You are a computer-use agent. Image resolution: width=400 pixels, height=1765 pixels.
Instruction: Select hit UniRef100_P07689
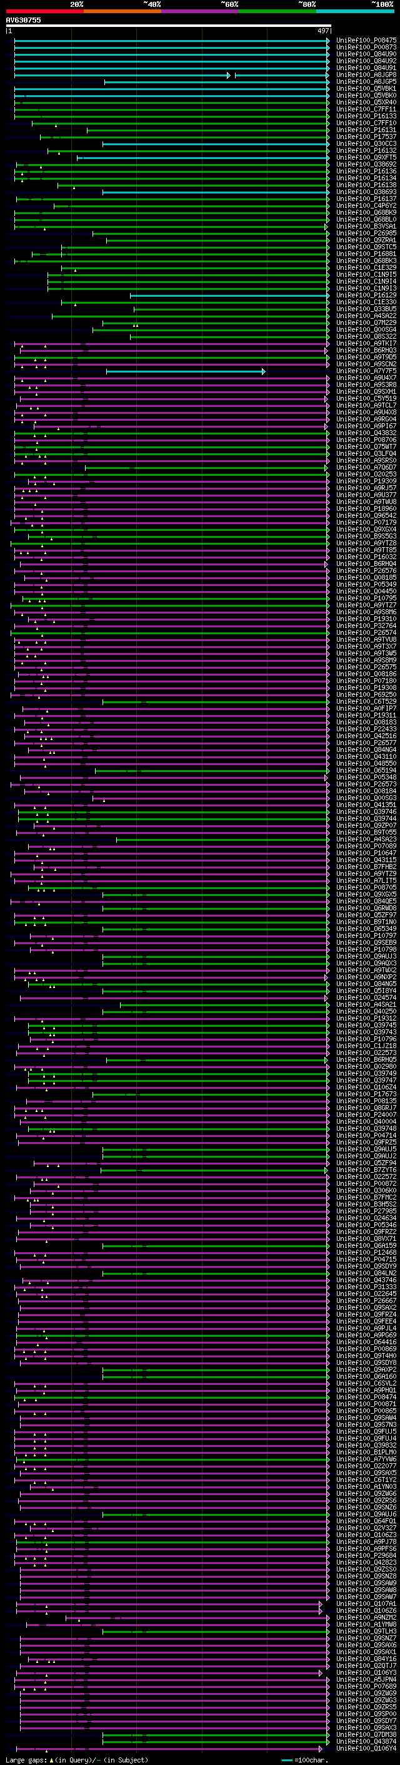366,1686
